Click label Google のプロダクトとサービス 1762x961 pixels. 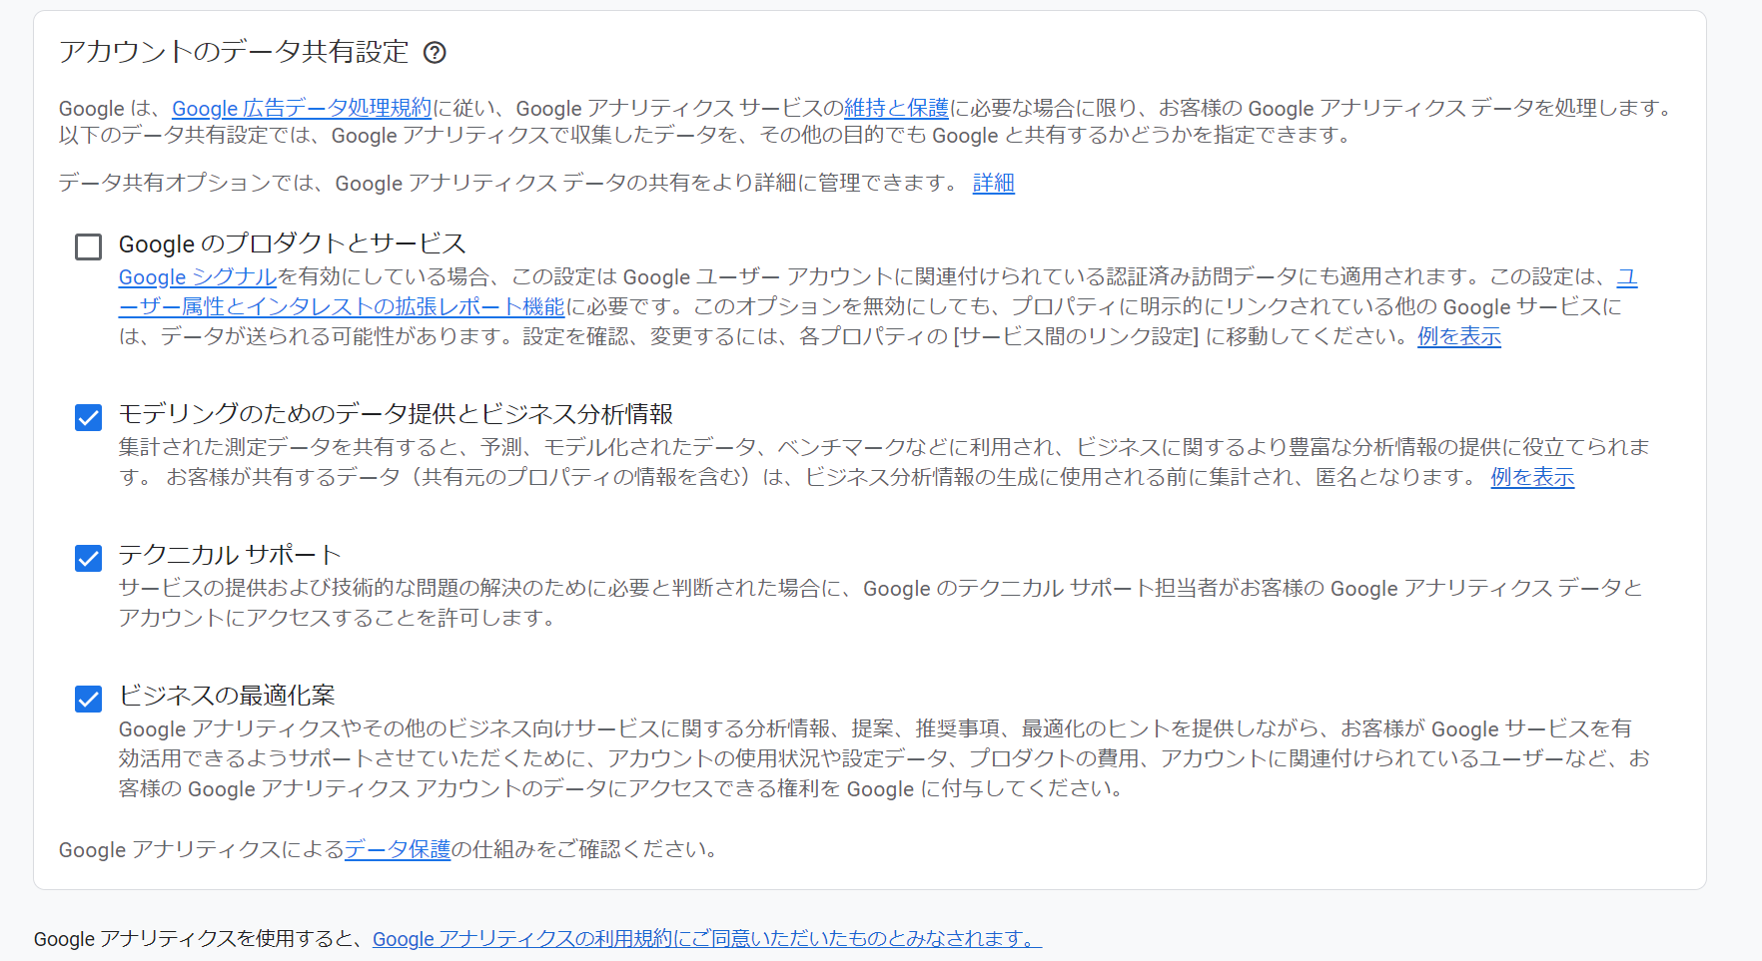coord(293,243)
